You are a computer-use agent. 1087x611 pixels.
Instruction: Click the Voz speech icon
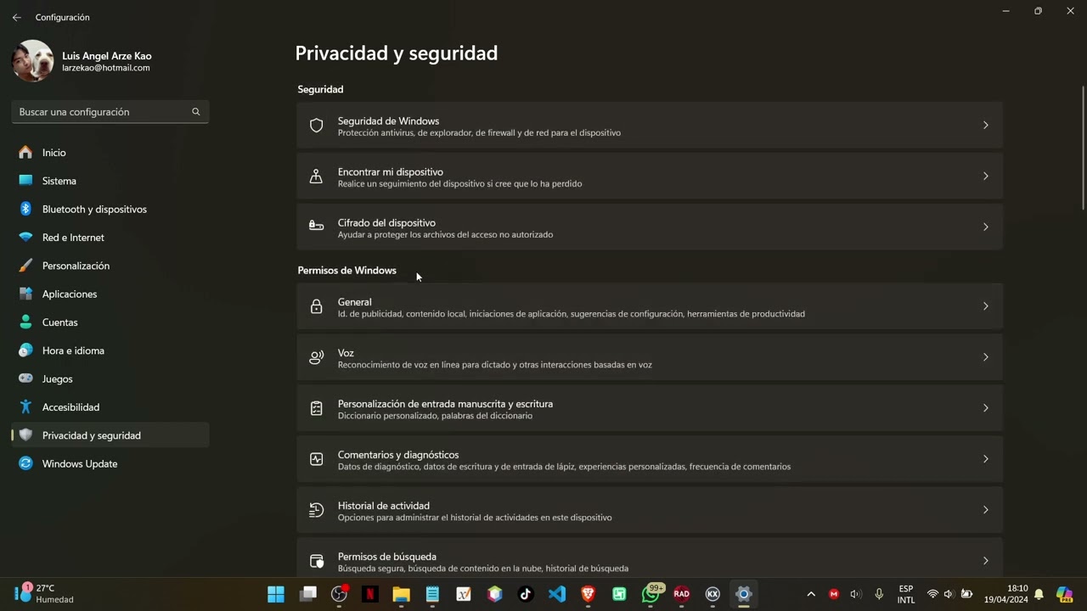tap(316, 357)
